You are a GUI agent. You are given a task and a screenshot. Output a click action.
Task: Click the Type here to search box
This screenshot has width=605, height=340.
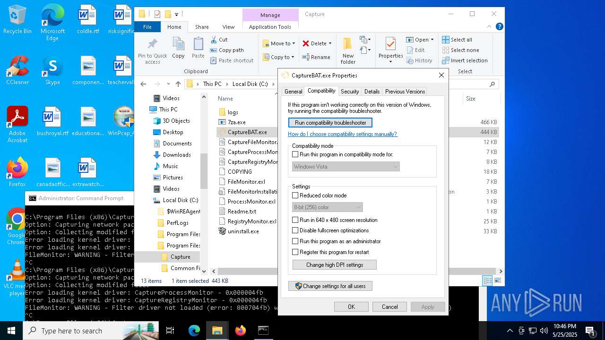pos(91,331)
